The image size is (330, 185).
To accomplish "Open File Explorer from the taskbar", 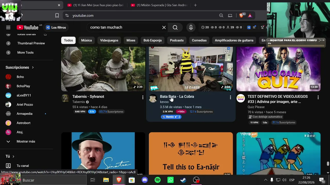I will click(106, 180).
